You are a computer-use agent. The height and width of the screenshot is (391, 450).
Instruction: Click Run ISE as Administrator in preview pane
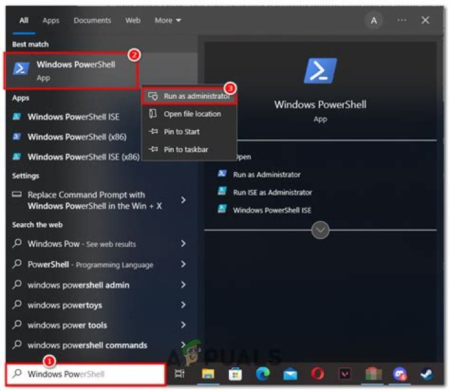(272, 192)
